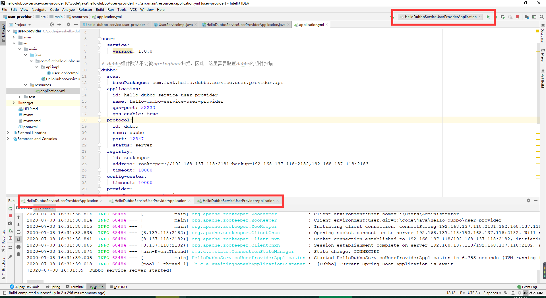Open the Spring tool window
Viewport: 546px width, 298px height.
point(53,287)
